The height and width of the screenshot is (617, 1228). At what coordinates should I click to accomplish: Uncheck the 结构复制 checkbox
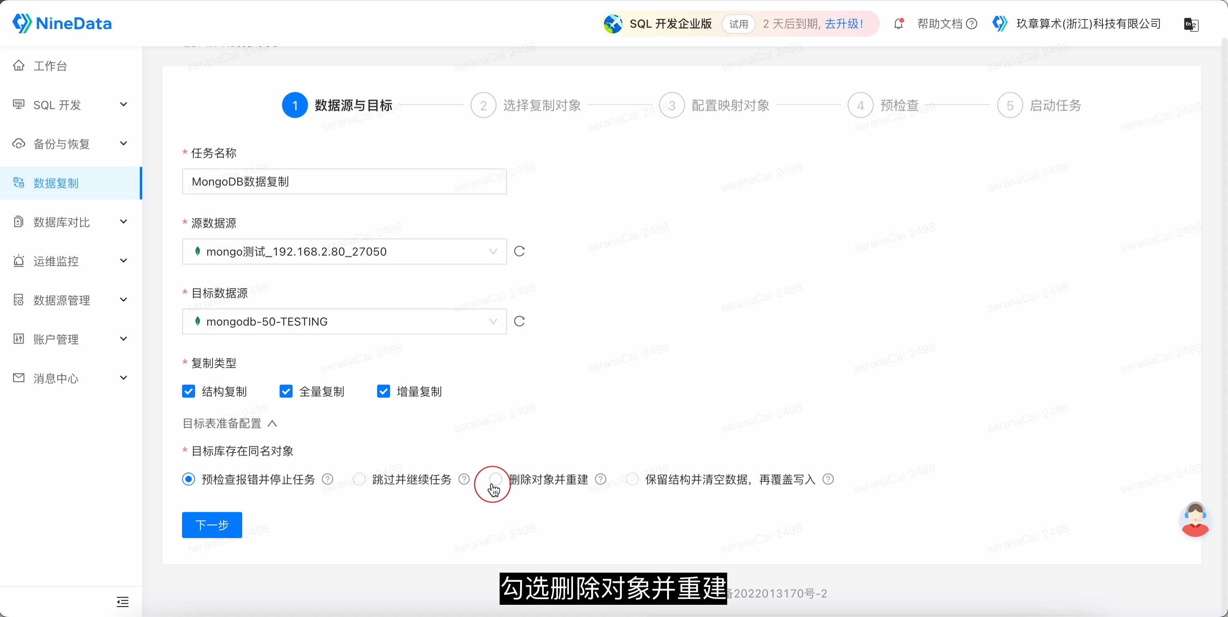click(x=189, y=391)
